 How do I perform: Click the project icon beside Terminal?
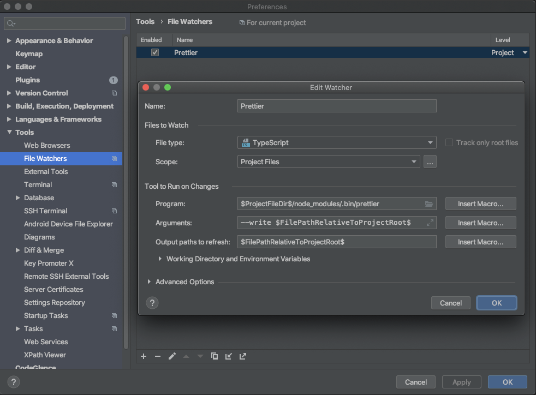(114, 185)
